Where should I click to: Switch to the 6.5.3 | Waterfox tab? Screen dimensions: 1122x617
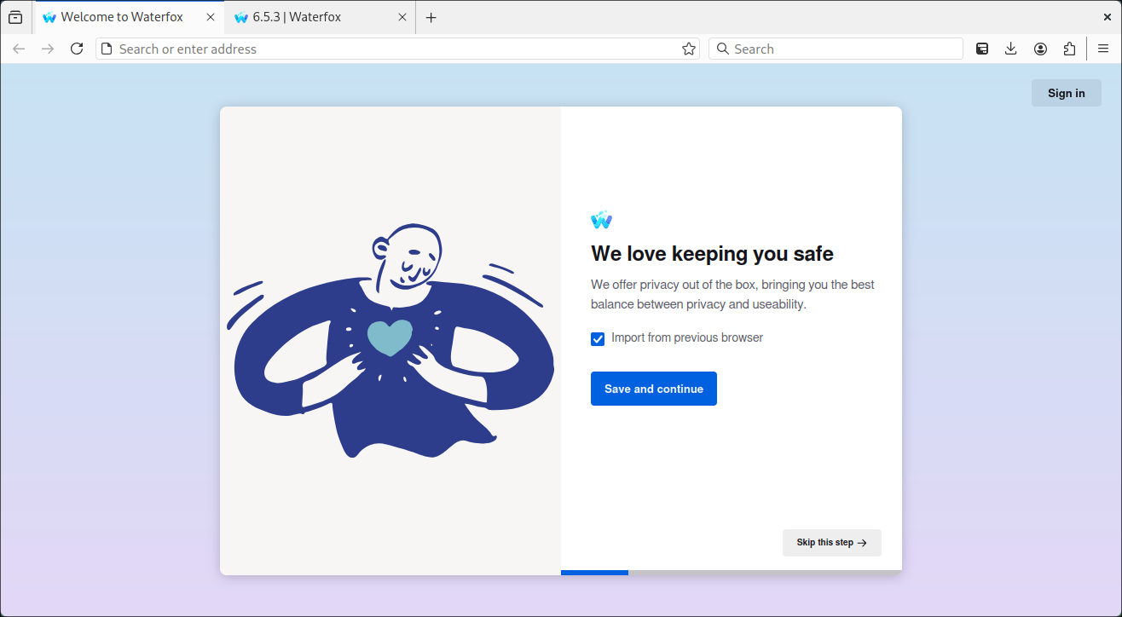pos(321,17)
